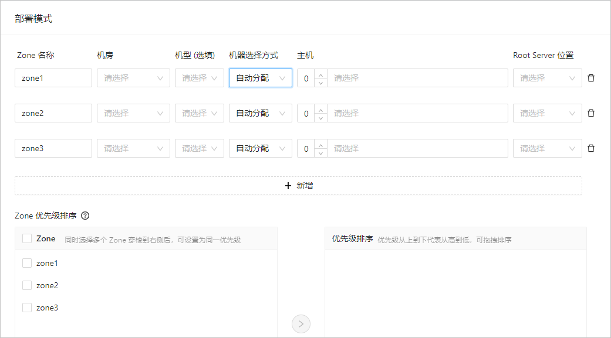611x338 pixels.
Task: Open 机型 dropdown for zone3
Action: pos(200,148)
